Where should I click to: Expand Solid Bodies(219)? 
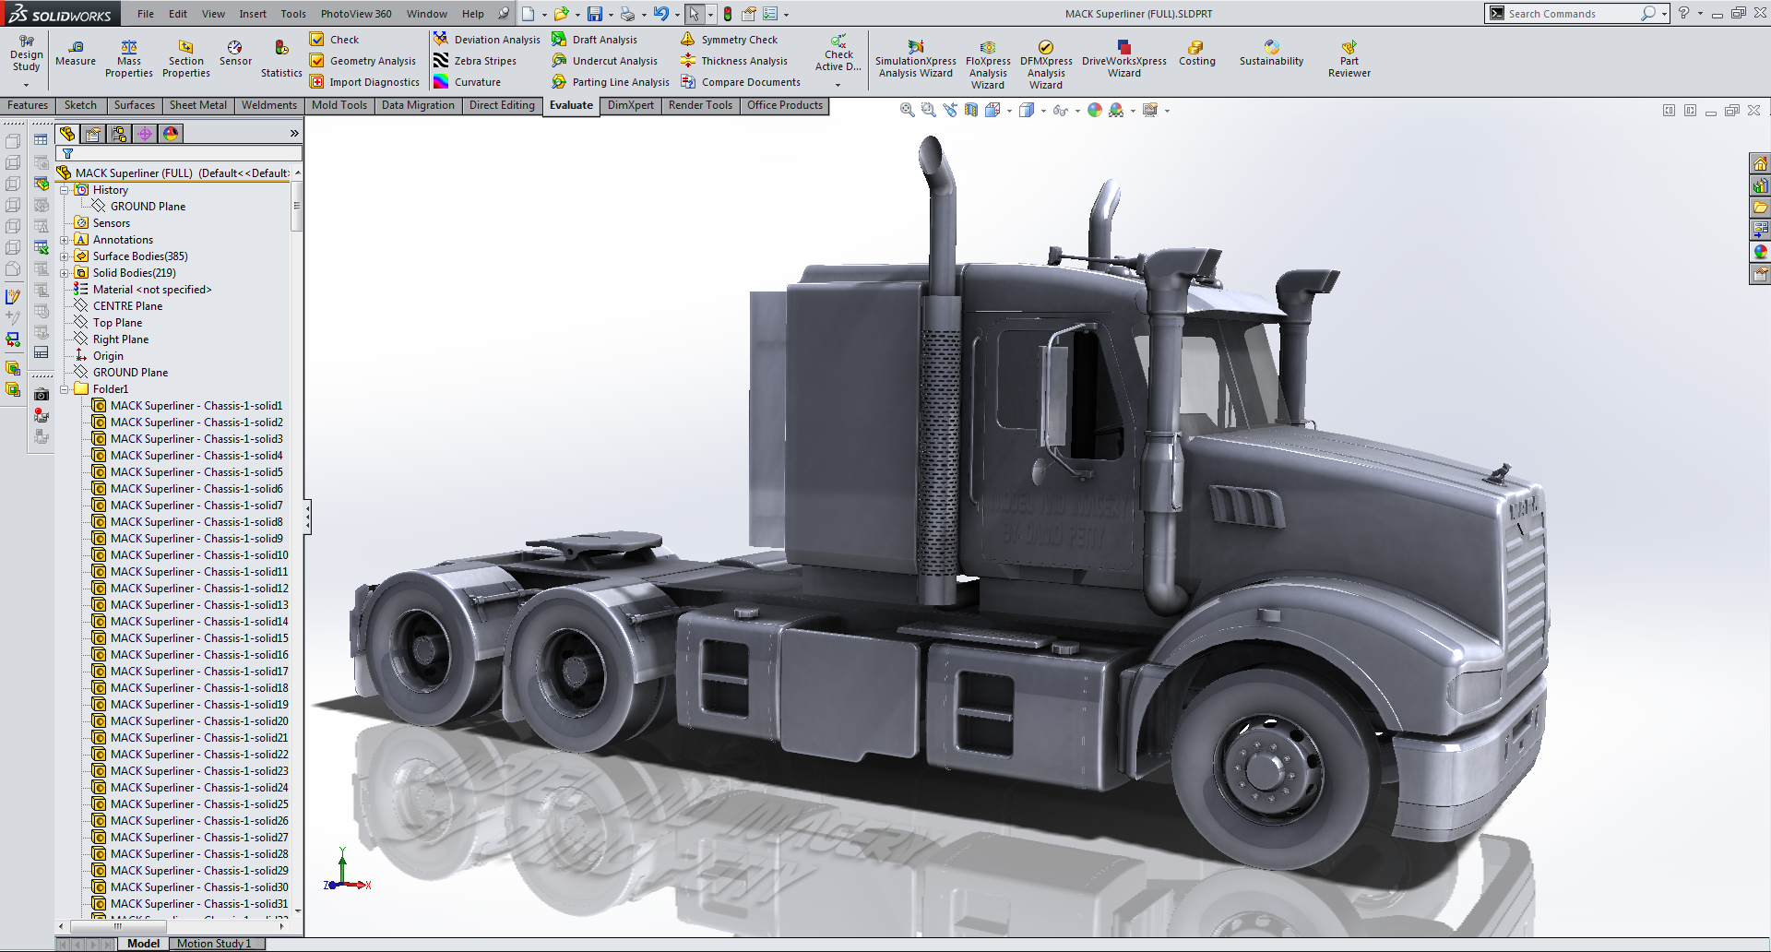65,273
